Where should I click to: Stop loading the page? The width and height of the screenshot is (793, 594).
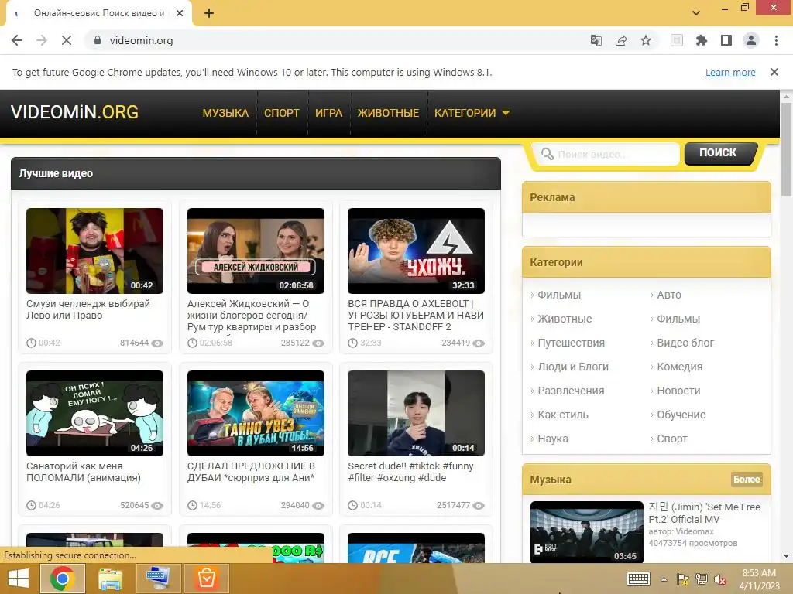click(67, 40)
